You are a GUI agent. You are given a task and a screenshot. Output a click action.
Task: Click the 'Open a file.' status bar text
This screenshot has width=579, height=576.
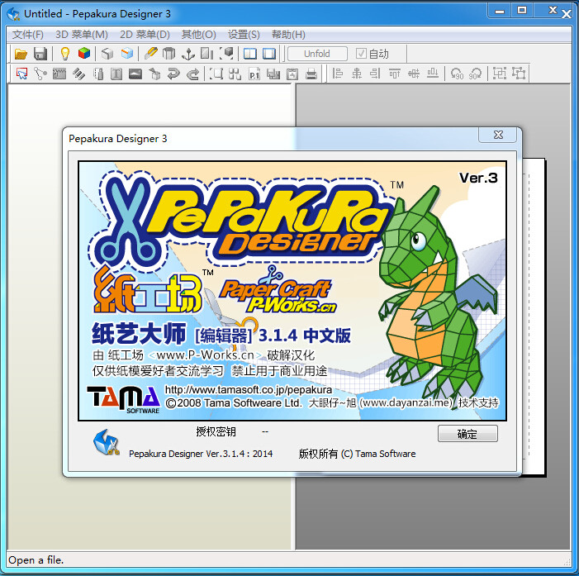point(36,560)
